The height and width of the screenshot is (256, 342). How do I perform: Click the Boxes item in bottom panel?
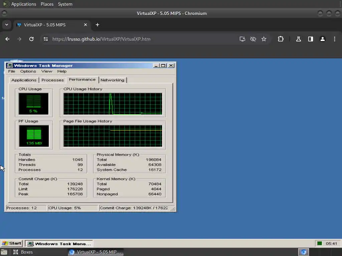tap(23, 252)
